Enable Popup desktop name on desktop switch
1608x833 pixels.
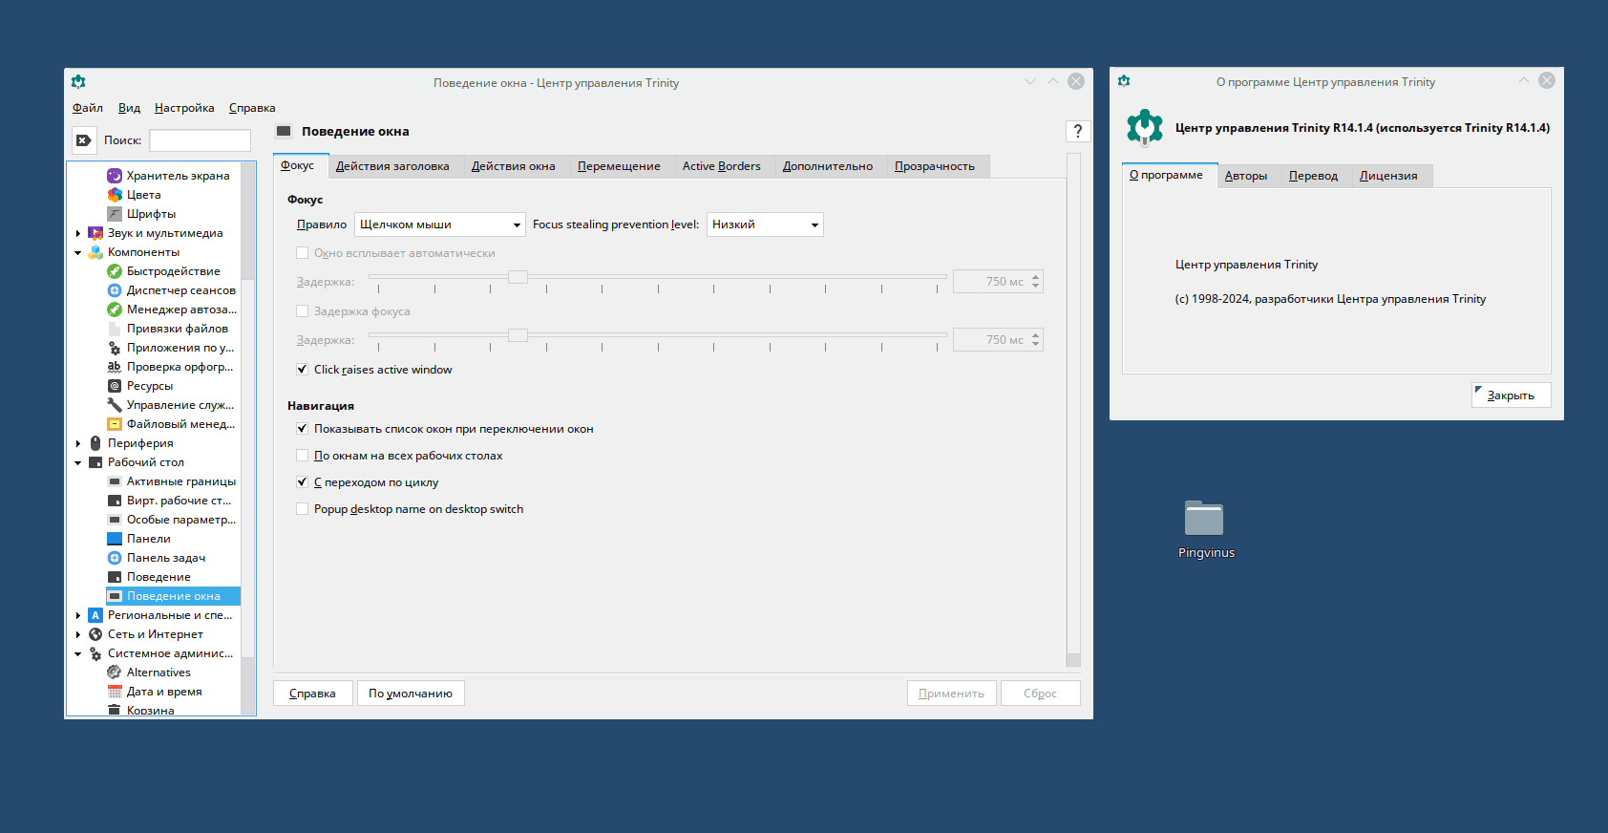coord(302,509)
